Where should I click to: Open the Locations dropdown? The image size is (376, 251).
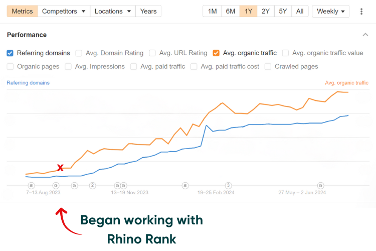coord(113,11)
